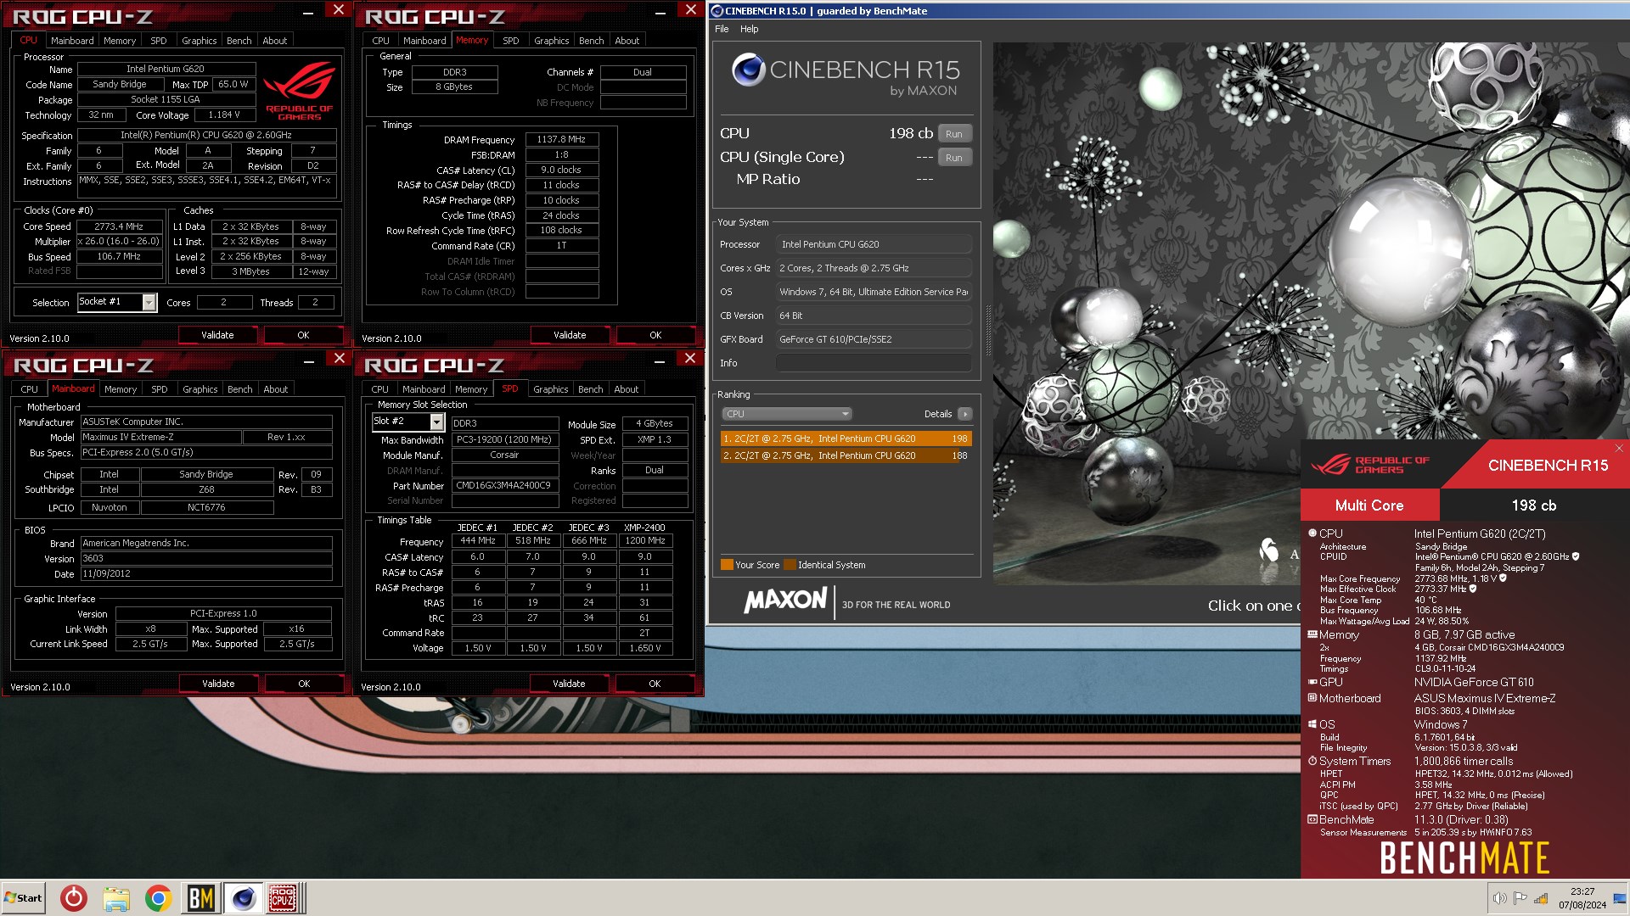Minimize the Memory-tab CPU-Z window
Viewport: 1630px width, 916px height.
(x=660, y=12)
